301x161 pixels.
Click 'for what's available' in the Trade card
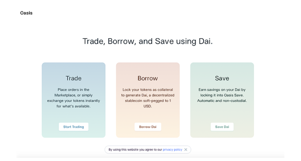(74, 106)
